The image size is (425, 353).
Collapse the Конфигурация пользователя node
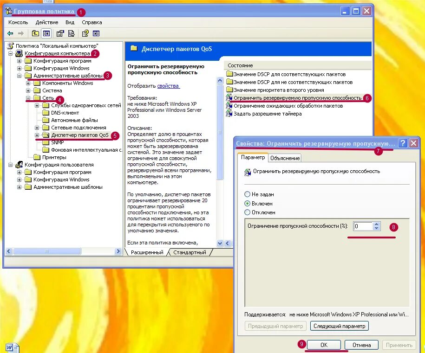10,165
